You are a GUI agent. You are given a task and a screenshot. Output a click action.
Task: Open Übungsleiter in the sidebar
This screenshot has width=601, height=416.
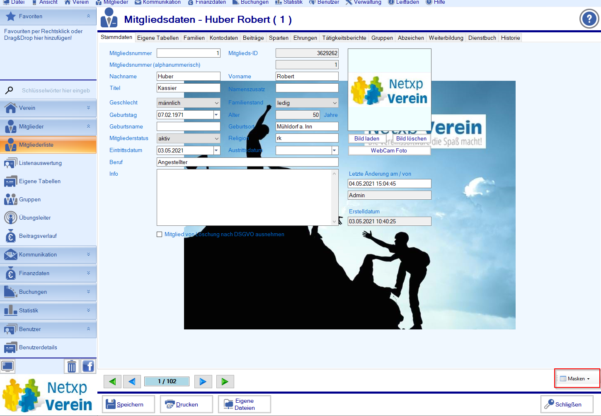pos(35,218)
